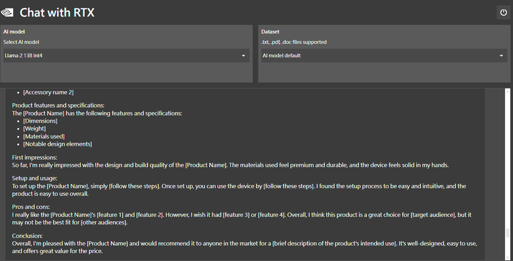This screenshot has width=513, height=261.
Task: Click the Conclusion heading
Action: tap(28, 236)
